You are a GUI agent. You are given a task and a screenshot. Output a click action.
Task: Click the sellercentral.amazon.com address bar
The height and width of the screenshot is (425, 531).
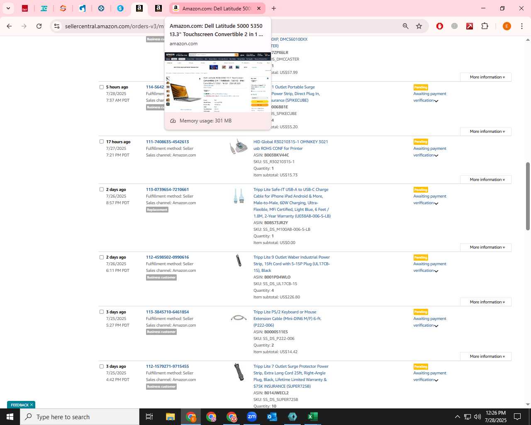(x=114, y=26)
